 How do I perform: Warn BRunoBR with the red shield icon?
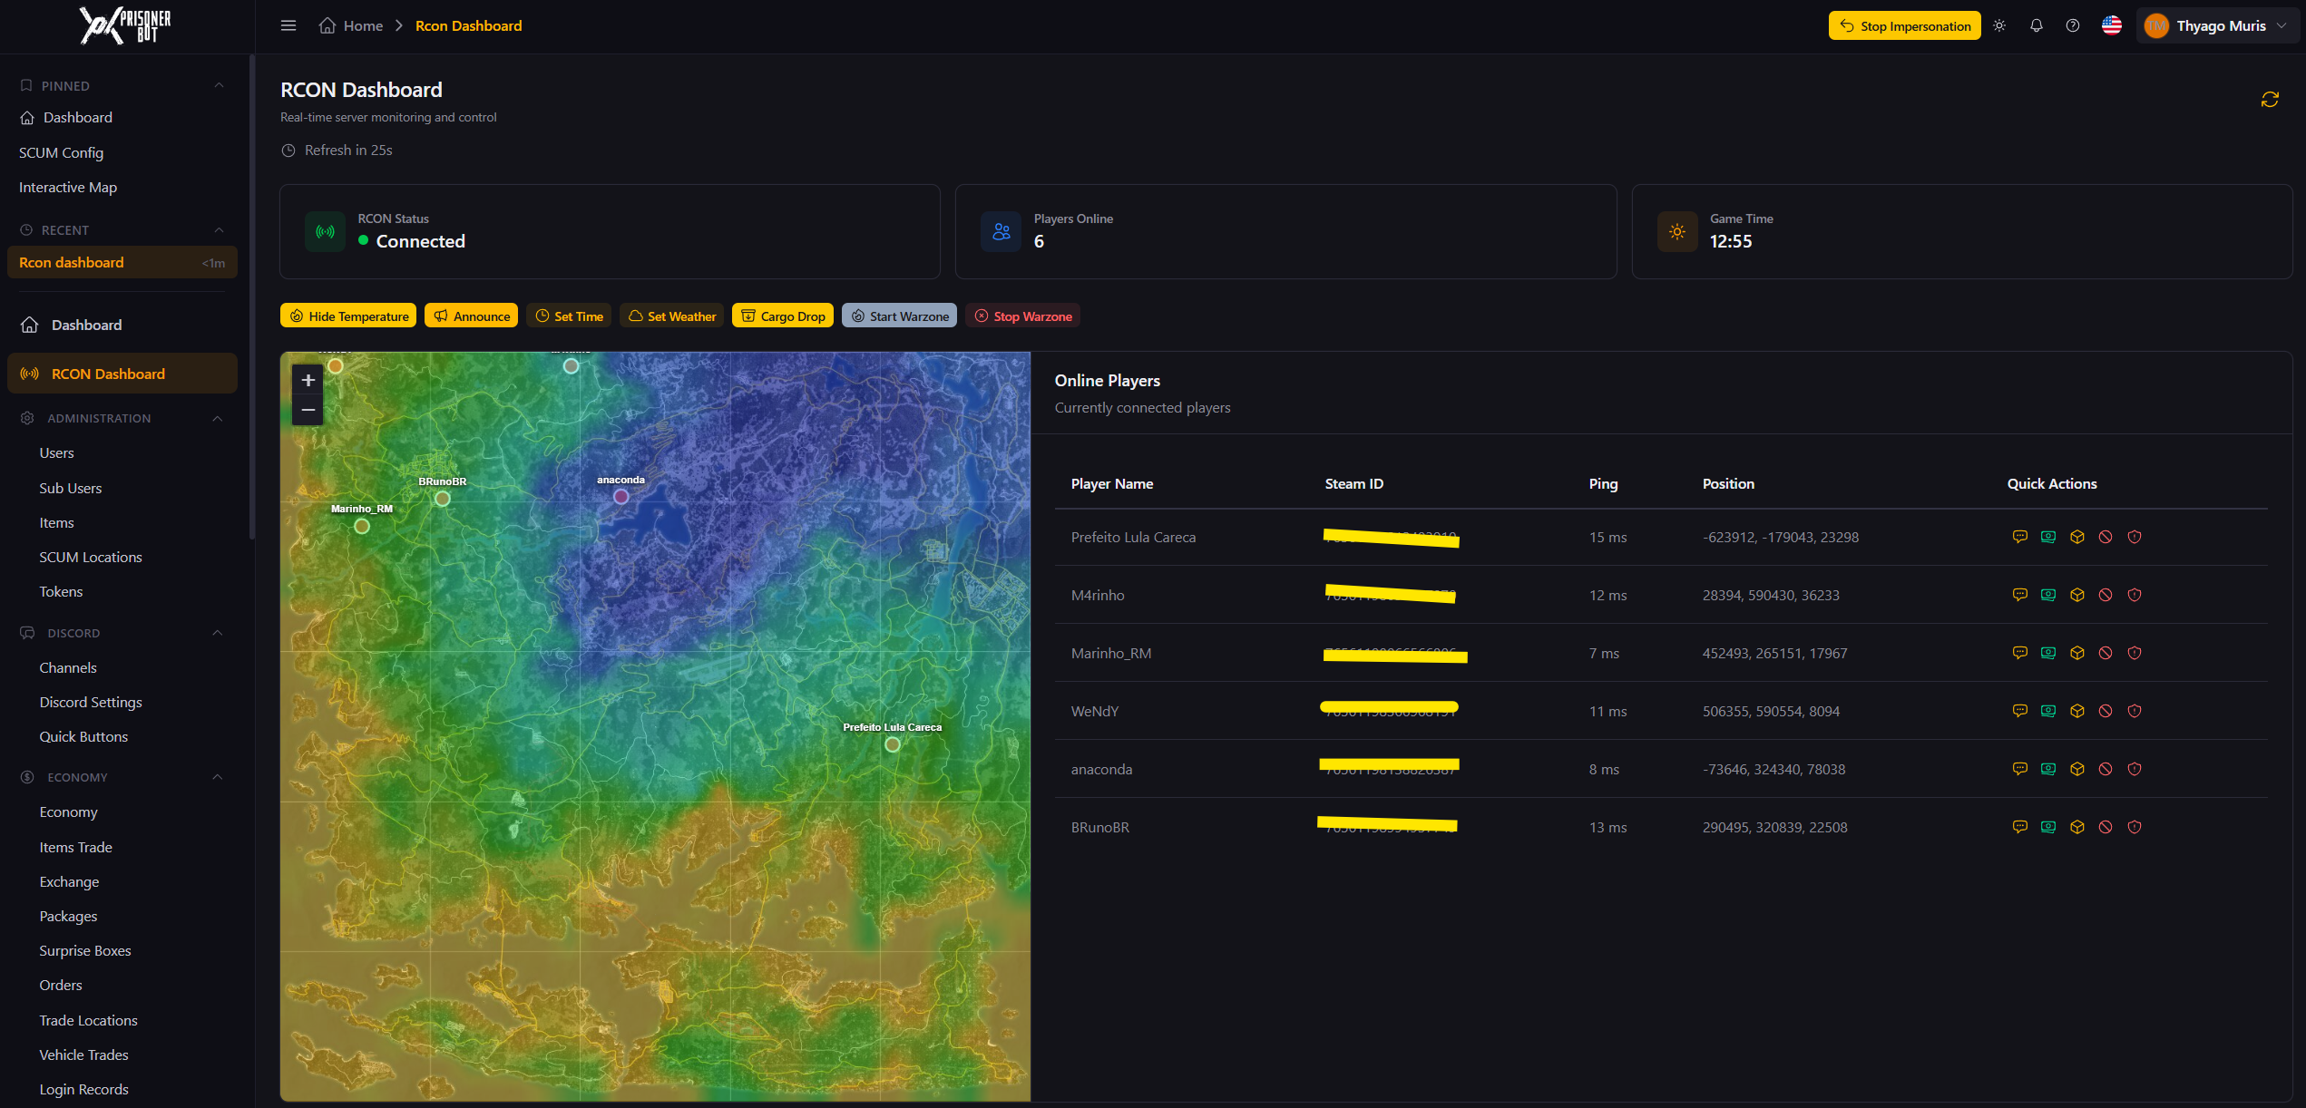tap(2135, 827)
